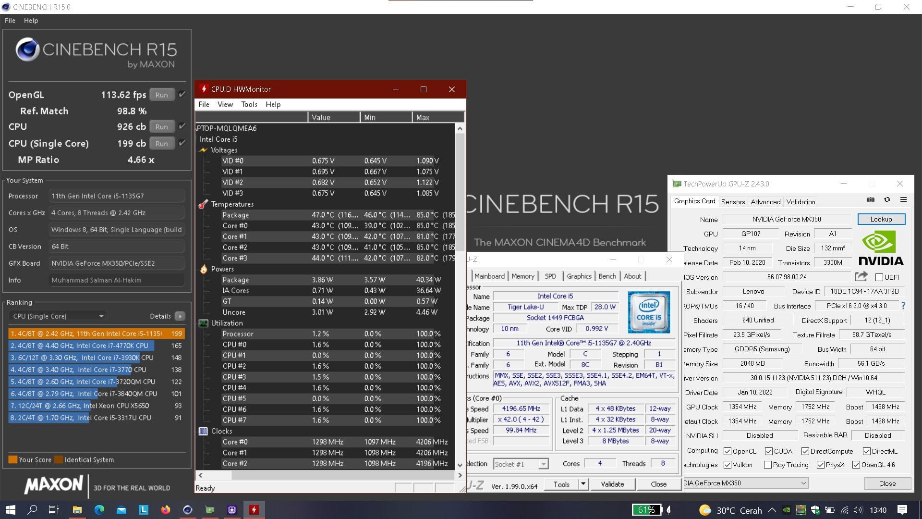The height and width of the screenshot is (519, 922).
Task: Click the battery 61% indicator in the taskbar
Action: click(647, 510)
